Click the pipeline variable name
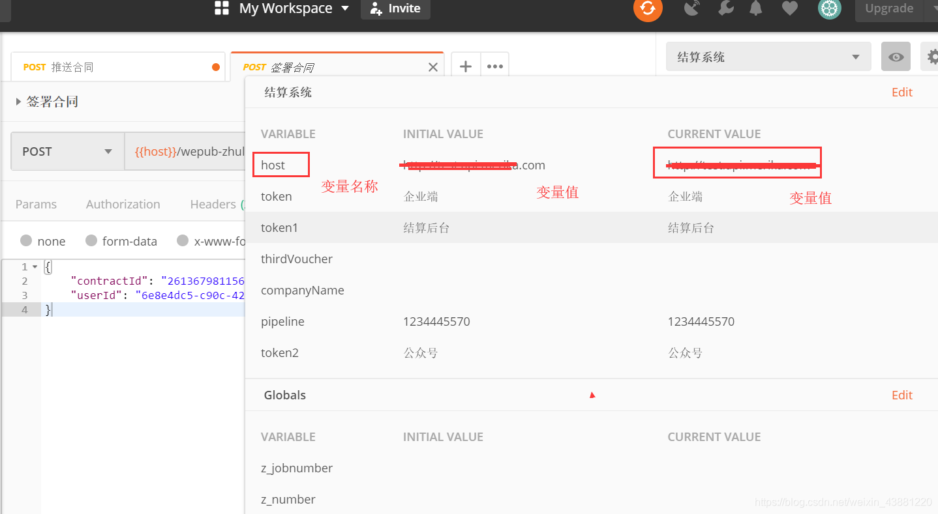This screenshot has height=514, width=938. (282, 321)
